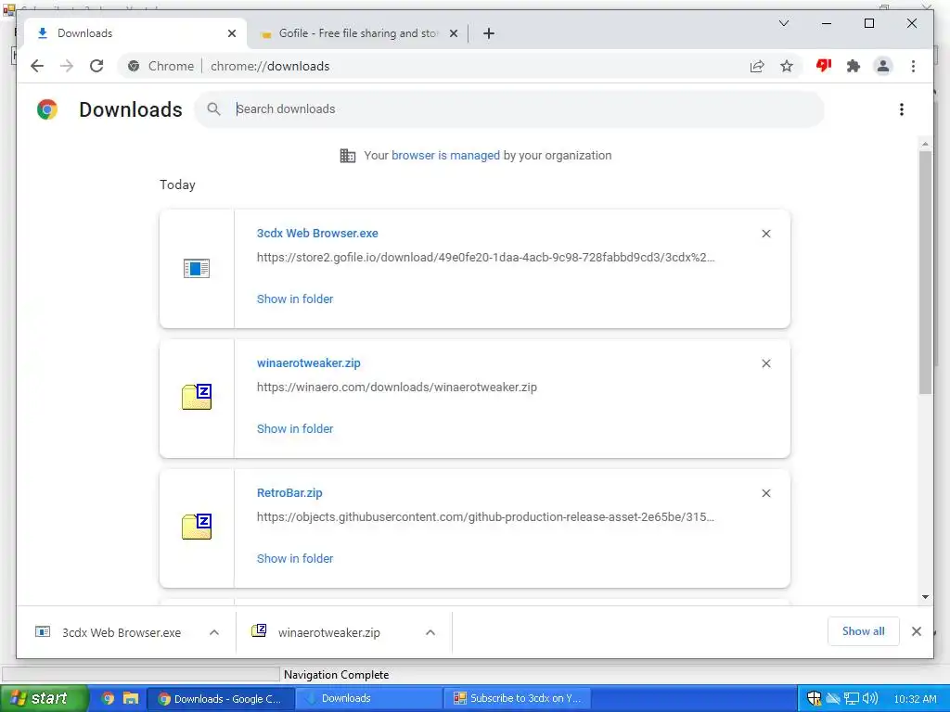The height and width of the screenshot is (712, 950).
Task: Open RetroBar.zip file link
Action: [x=289, y=493]
